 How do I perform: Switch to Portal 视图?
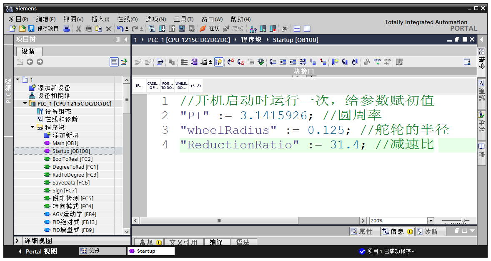38,251
